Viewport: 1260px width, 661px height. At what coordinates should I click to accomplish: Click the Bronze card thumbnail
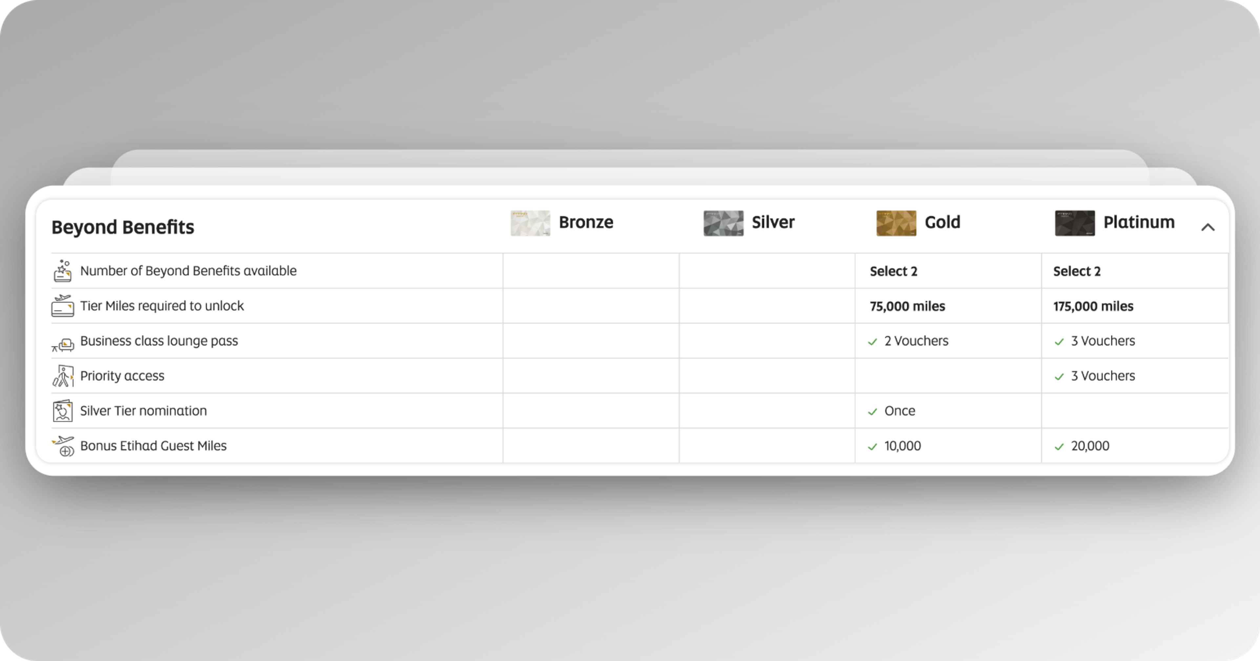tap(530, 223)
